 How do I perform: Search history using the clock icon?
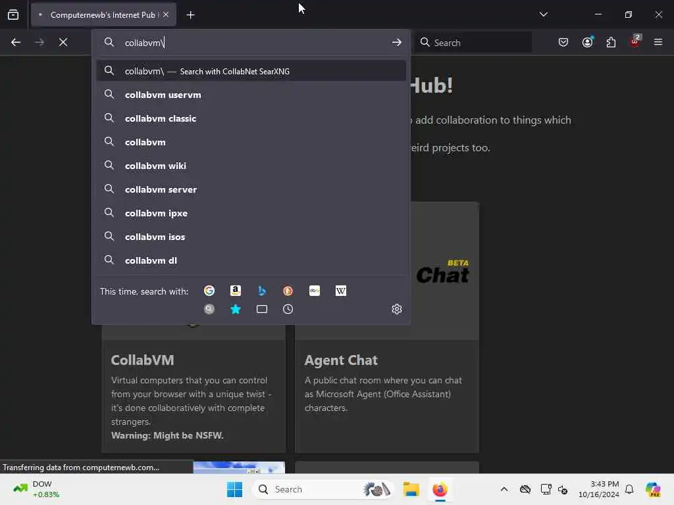[288, 309]
